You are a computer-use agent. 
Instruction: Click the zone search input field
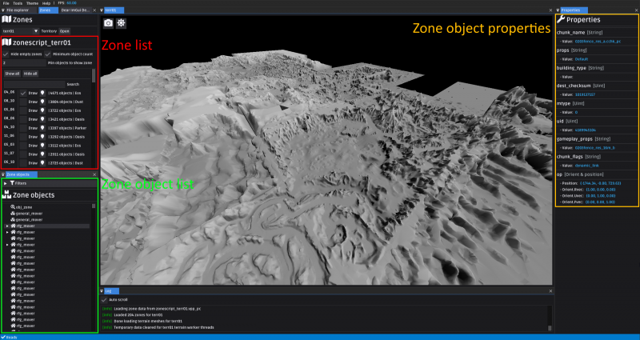click(33, 83)
